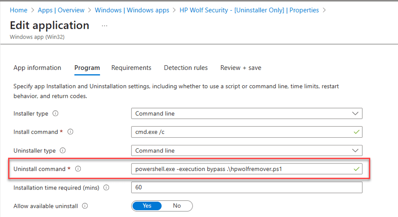Click info icon next to Uninstaller type
This screenshot has height=217, width=398.
[63, 150]
